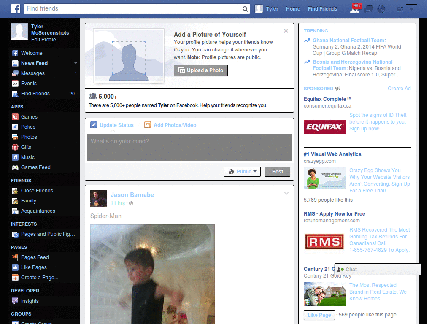The width and height of the screenshot is (432, 324).
Task: Click the Events calendar icon
Action: click(15, 84)
